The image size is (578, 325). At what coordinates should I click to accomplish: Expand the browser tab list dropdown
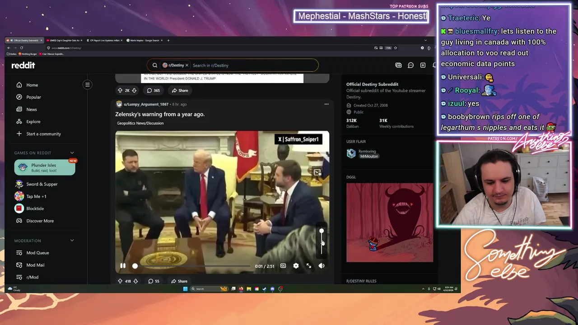425,40
